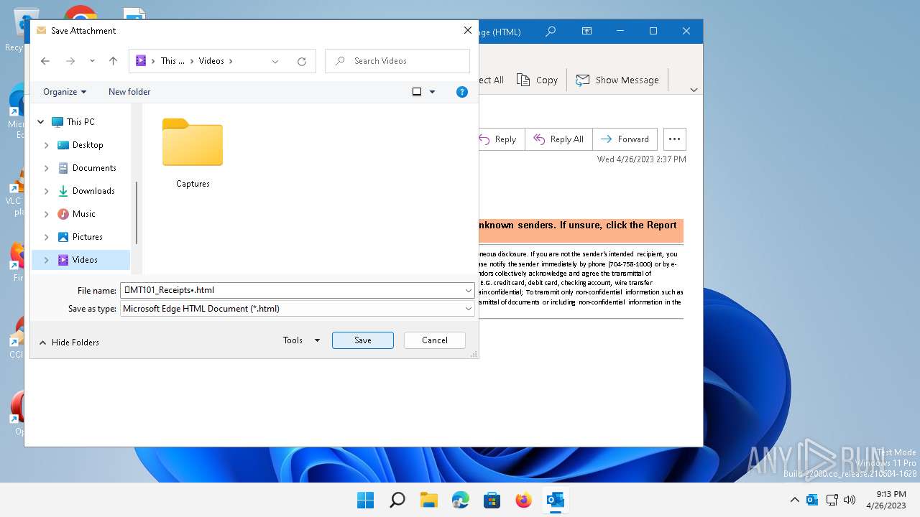920x517 pixels.
Task: Select This PC in navigation pane
Action: tap(80, 122)
